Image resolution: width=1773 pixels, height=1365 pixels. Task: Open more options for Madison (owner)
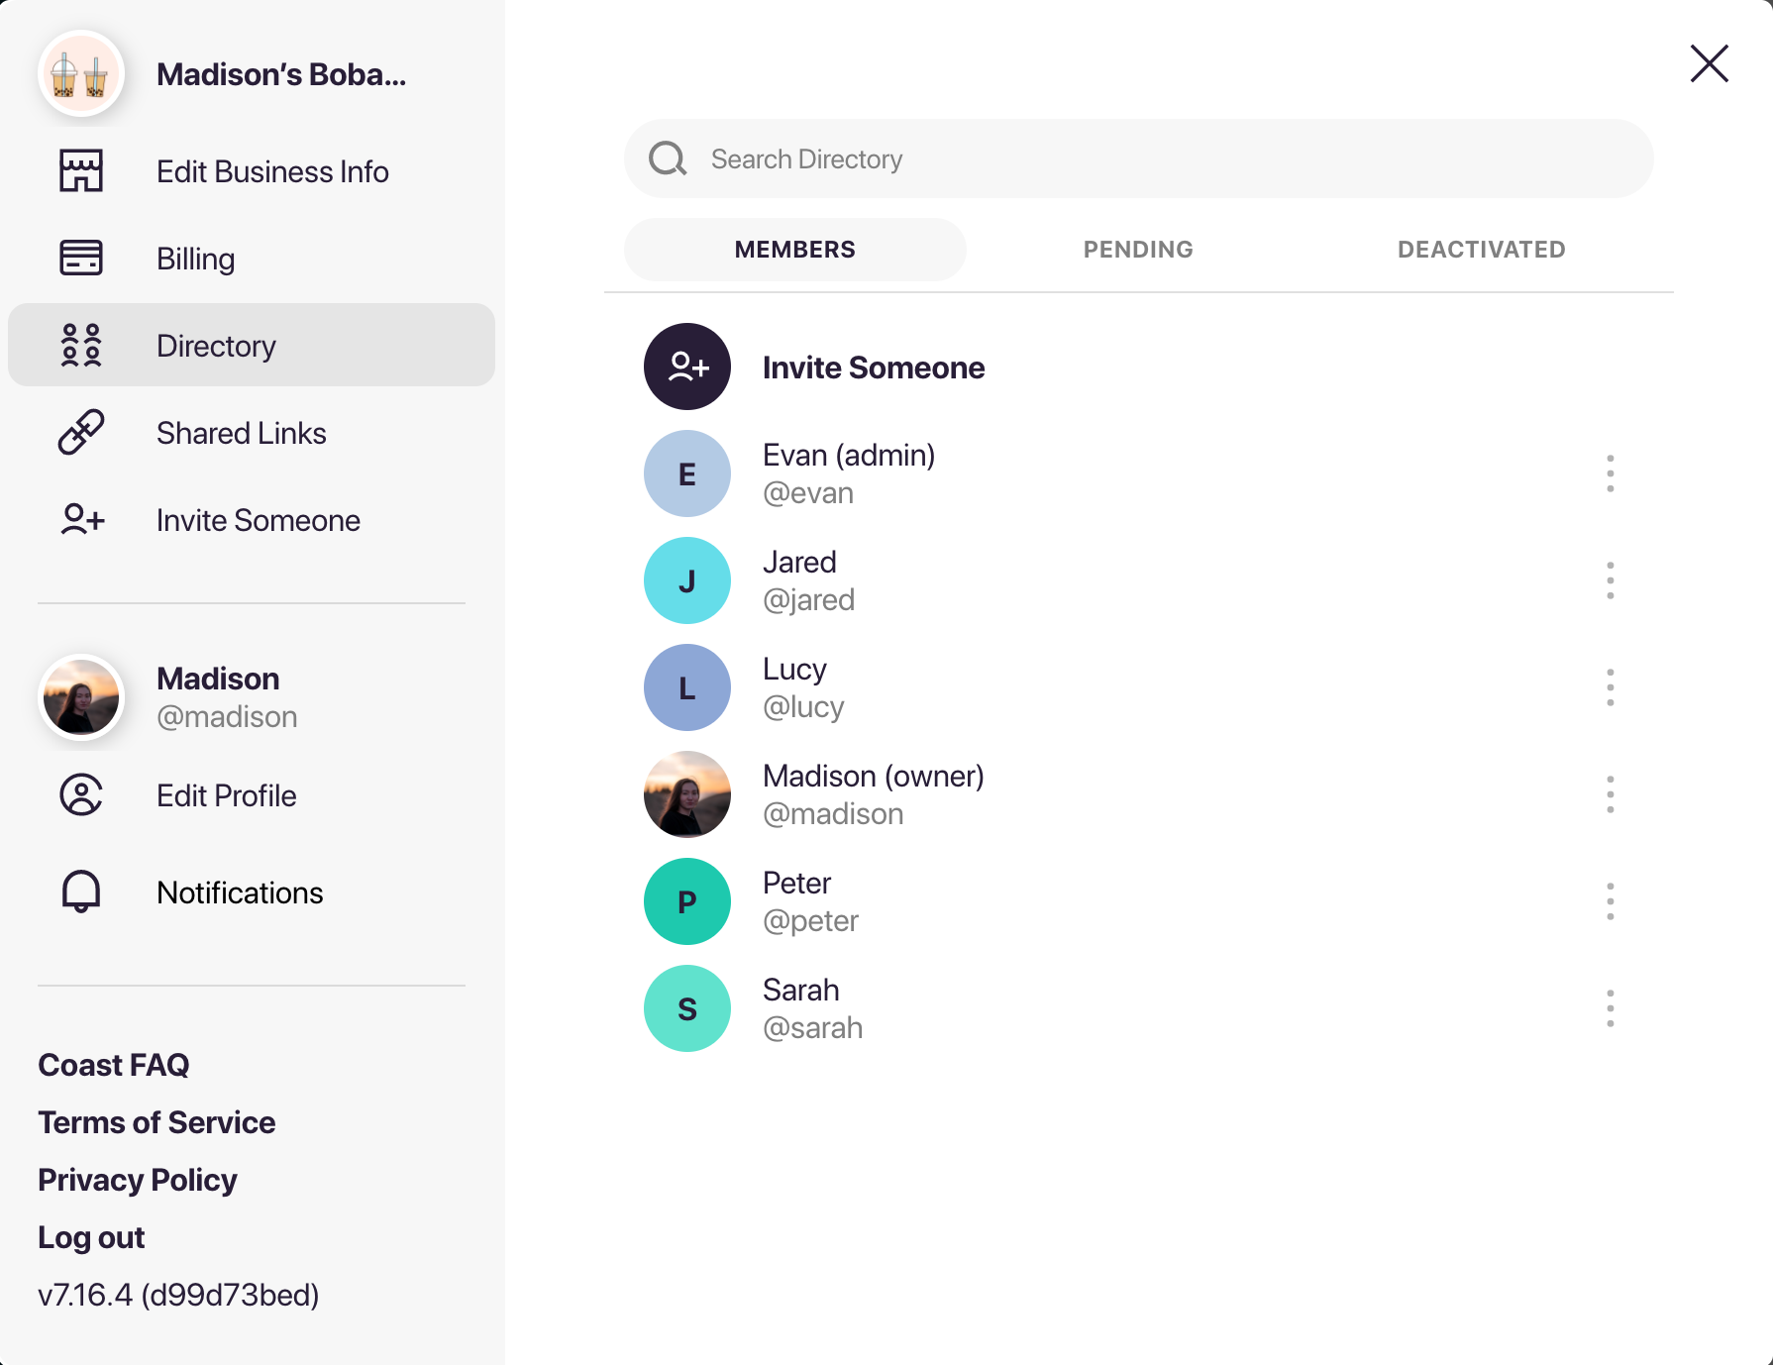tap(1611, 794)
